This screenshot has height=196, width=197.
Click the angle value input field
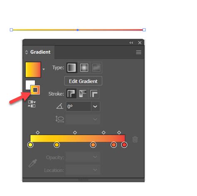click(79, 107)
